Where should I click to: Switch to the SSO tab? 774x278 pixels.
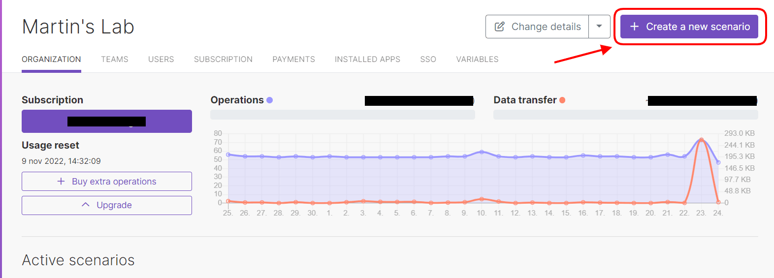point(428,59)
